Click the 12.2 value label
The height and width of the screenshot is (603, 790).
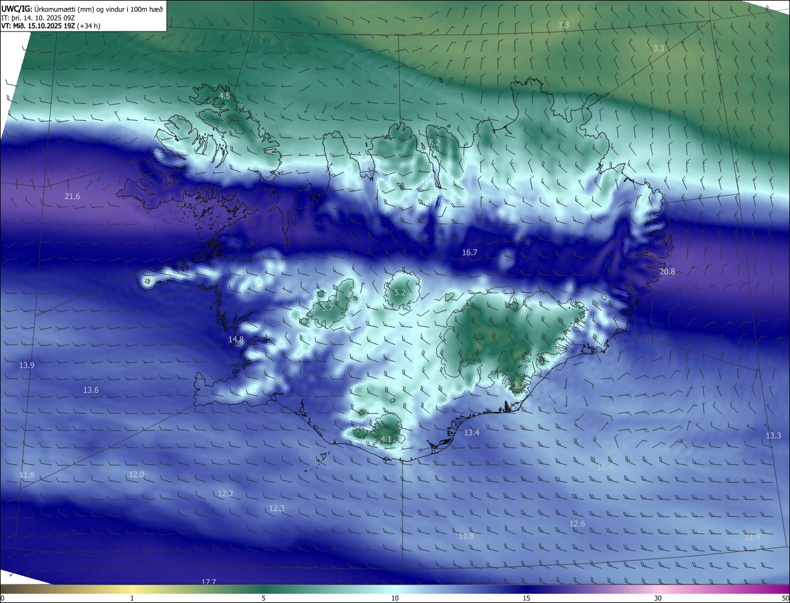coord(225,494)
